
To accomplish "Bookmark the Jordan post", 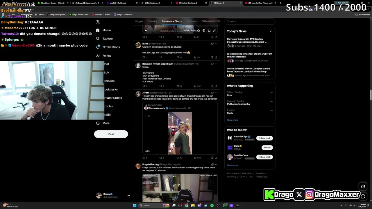I will tap(212, 158).
